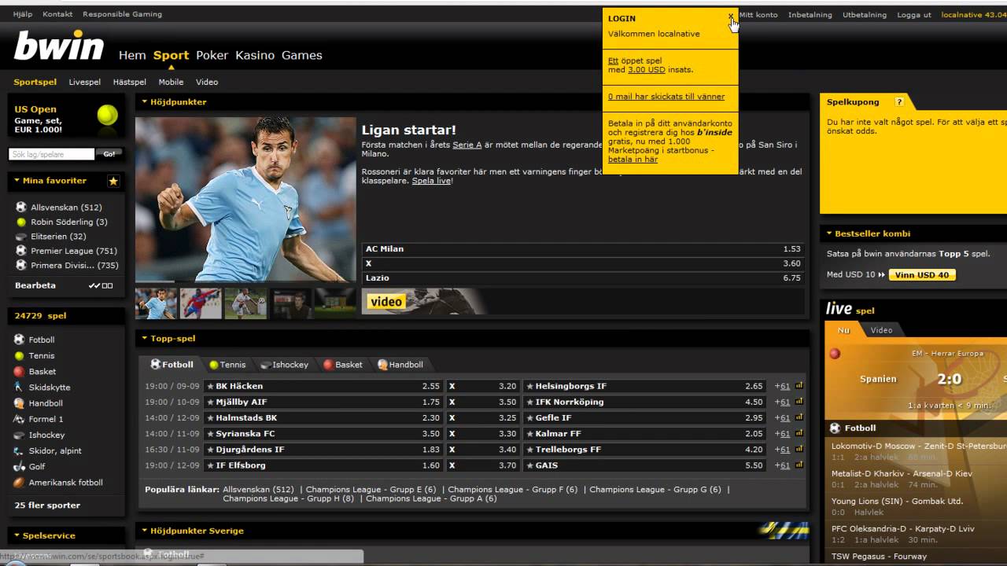The height and width of the screenshot is (566, 1007).
Task: Click the Tennis icon in sports sidebar
Action: 20,355
